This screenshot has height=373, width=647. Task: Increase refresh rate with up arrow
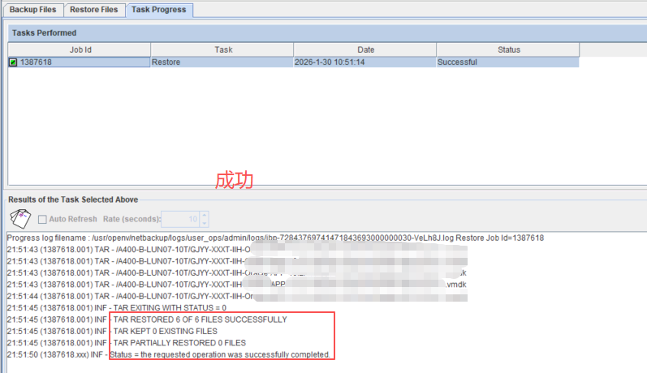pyautogui.click(x=205, y=216)
